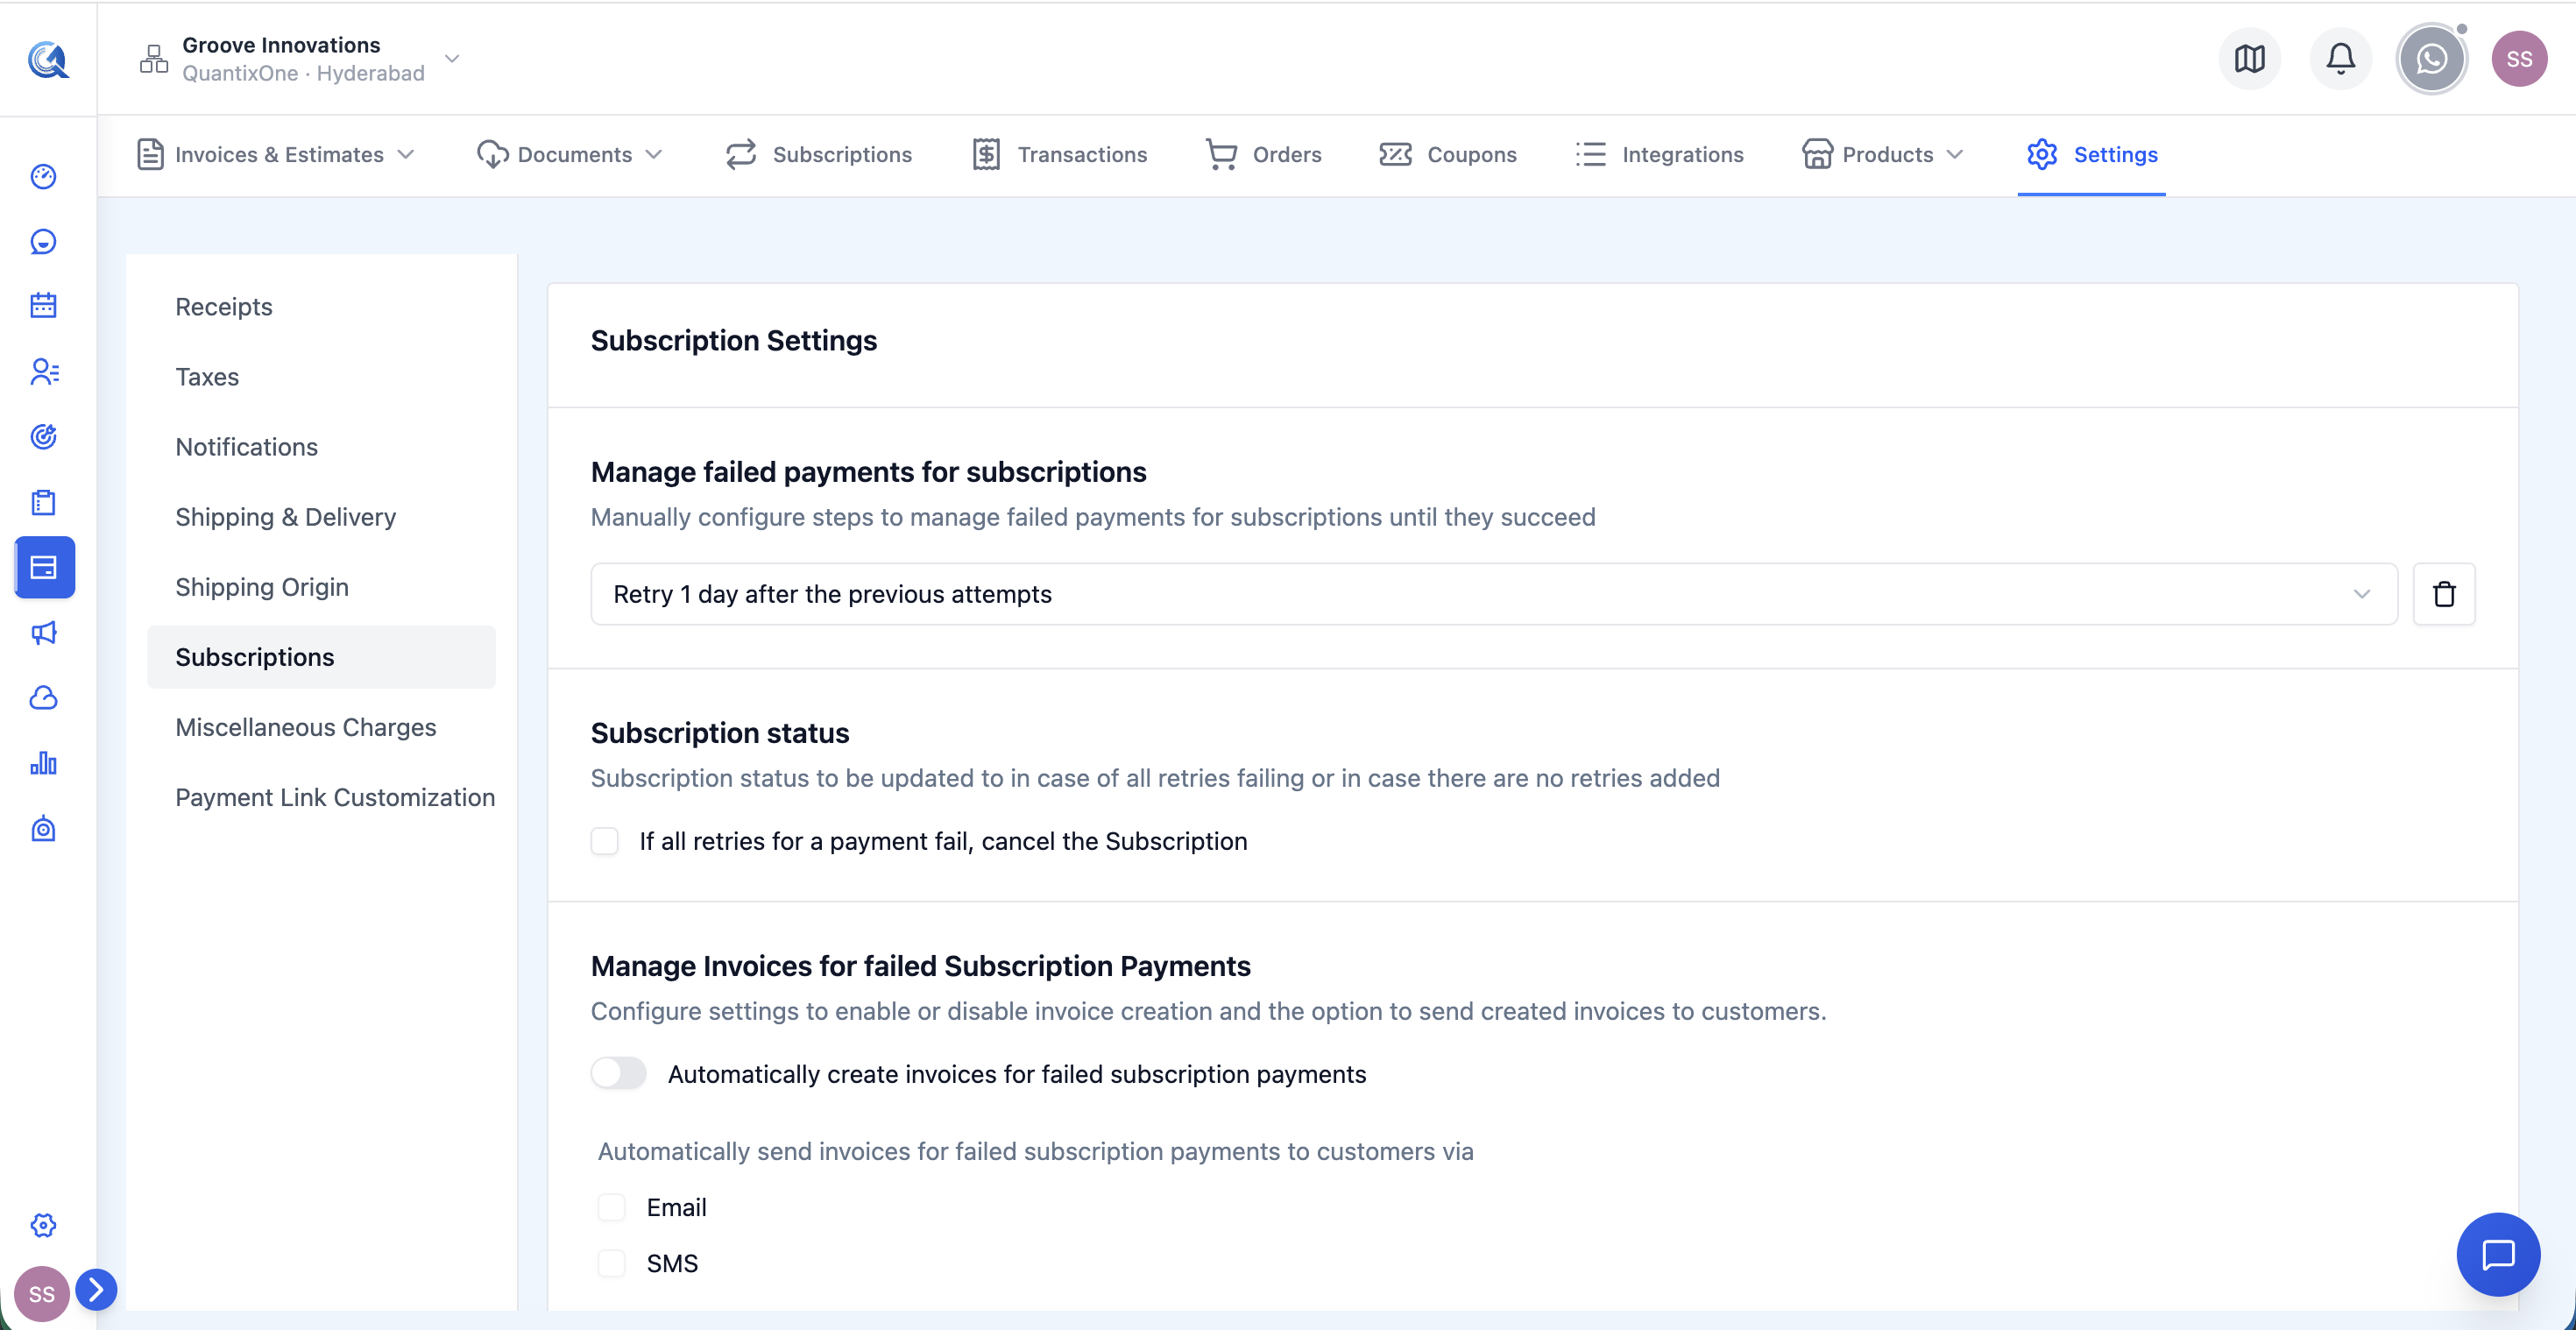Open the opportunities target sidebar icon

pyautogui.click(x=43, y=437)
